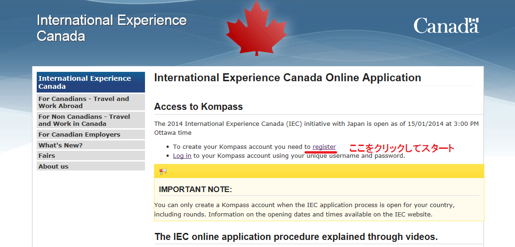
Task: Open the What's New? menu item
Action: pos(91,145)
